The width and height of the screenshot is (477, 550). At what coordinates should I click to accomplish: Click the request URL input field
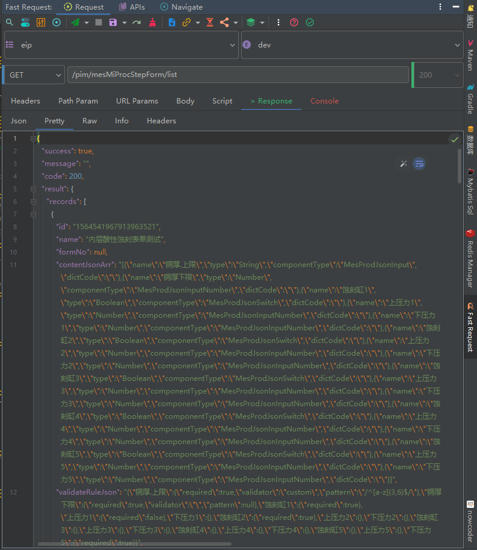tap(238, 75)
